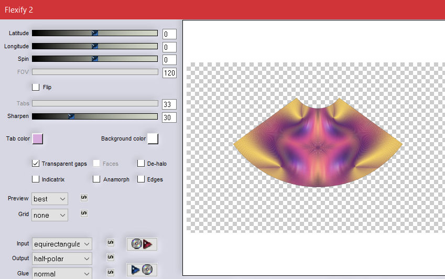Enable the Flip checkbox
Screen dimensions: 445x279
pos(36,87)
